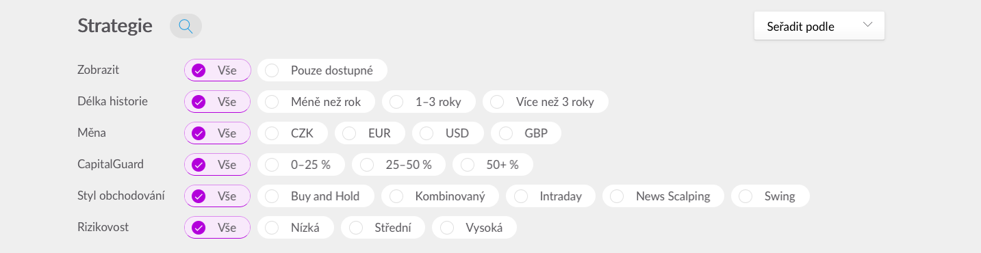This screenshot has width=981, height=253.
Task: Select Swing trading style
Action: click(770, 196)
